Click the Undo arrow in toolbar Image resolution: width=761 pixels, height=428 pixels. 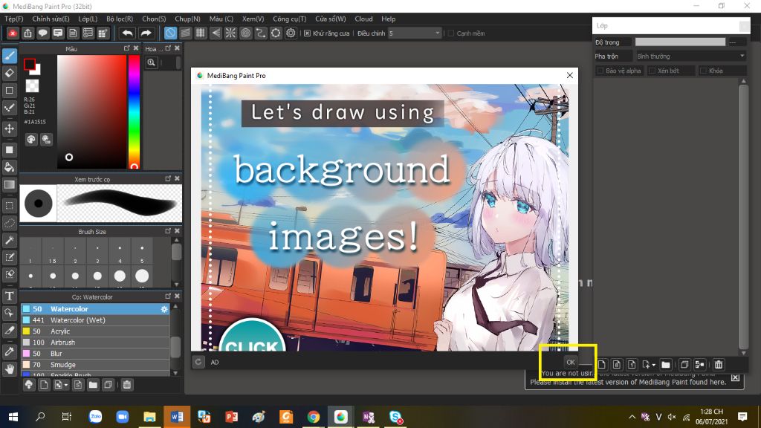128,33
